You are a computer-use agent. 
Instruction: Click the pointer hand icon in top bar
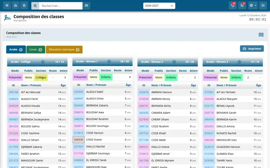click(x=24, y=6)
